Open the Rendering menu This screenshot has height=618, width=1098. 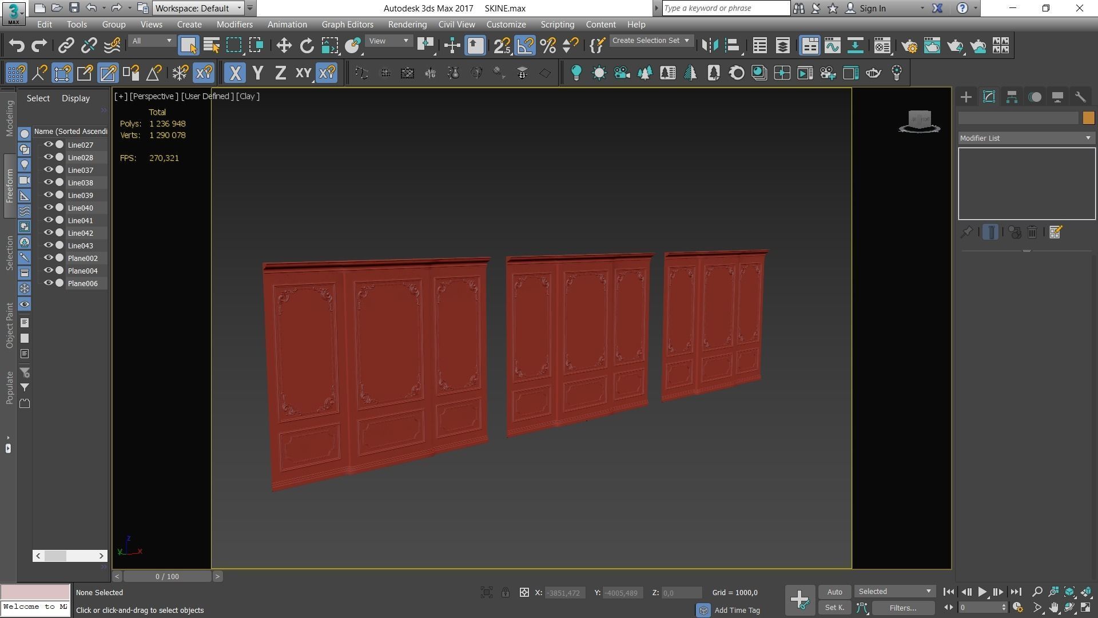[407, 25]
